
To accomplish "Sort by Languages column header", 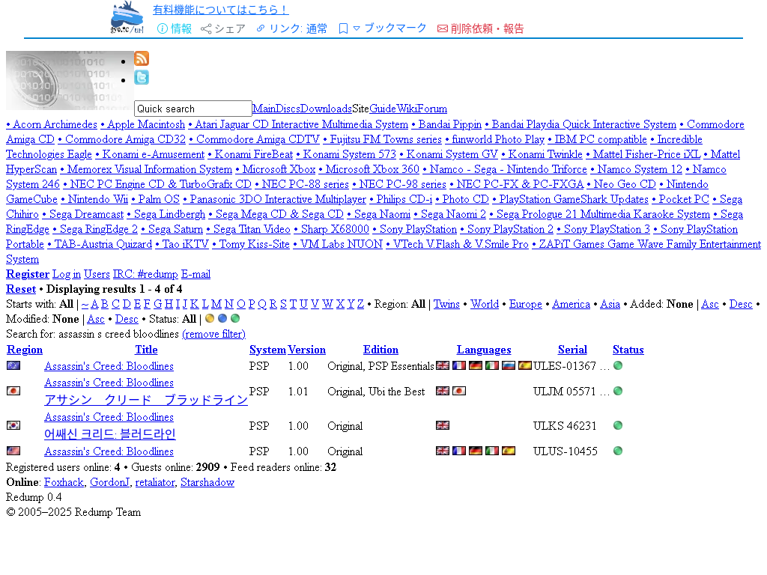I will (484, 350).
